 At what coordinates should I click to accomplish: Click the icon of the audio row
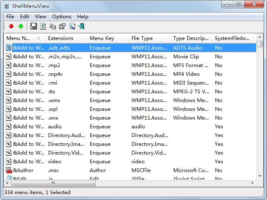[8, 127]
